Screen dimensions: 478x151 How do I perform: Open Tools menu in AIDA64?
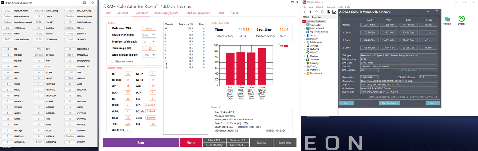340,7
